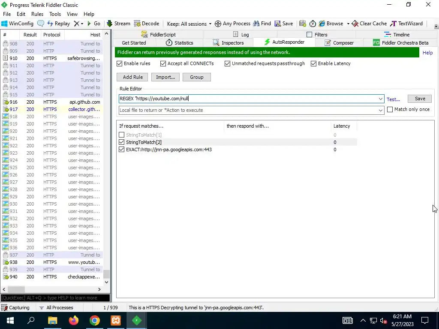Open the notification center icon
This screenshot has height=329, width=439.
[x=425, y=320]
